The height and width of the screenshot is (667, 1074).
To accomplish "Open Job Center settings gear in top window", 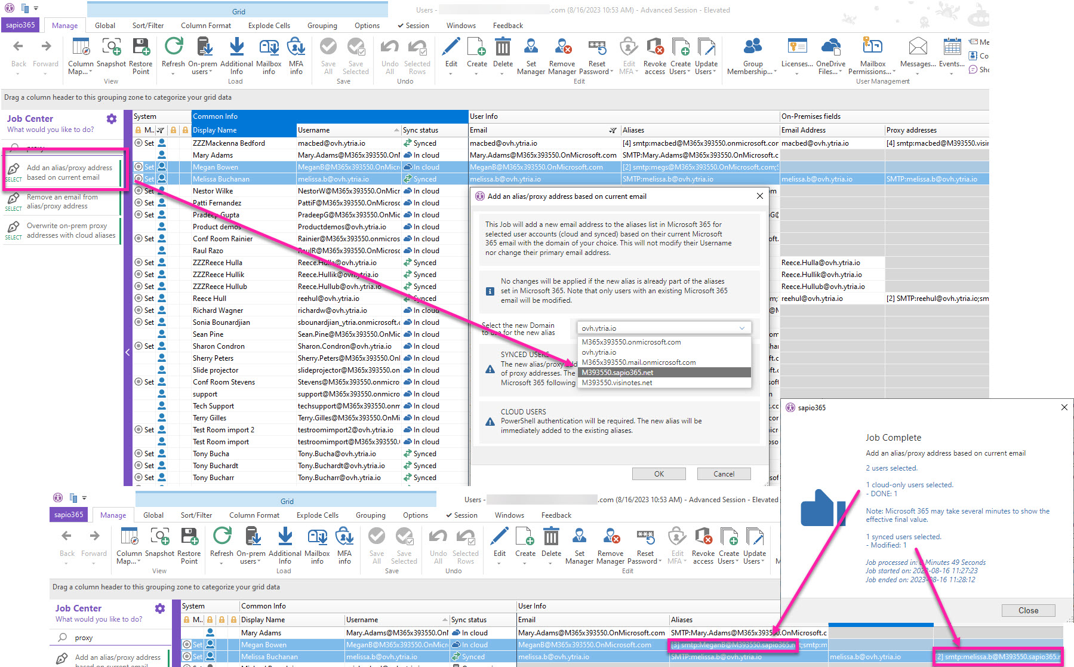I will coord(112,119).
